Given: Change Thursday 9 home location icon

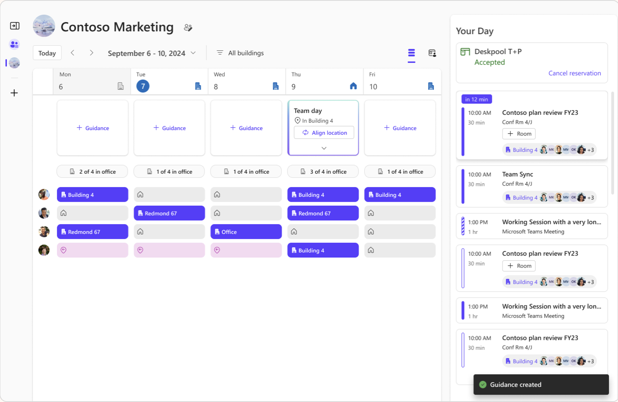Looking at the screenshot, I should [x=353, y=86].
